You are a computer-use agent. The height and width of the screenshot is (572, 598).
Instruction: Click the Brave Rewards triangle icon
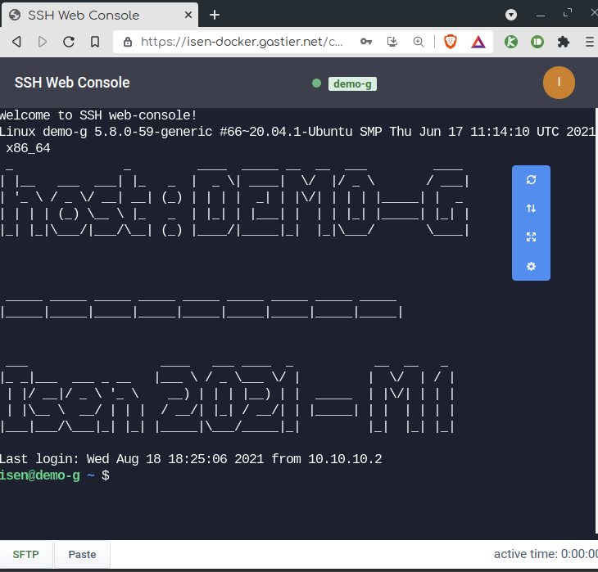[x=478, y=42]
